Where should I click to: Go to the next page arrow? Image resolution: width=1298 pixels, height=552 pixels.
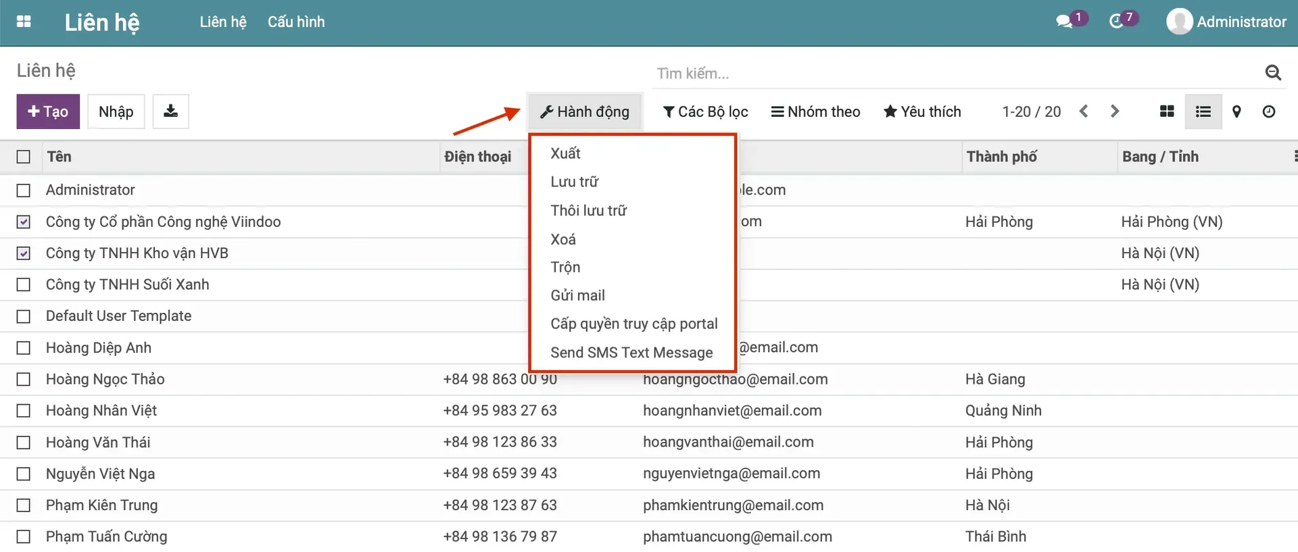[1115, 111]
